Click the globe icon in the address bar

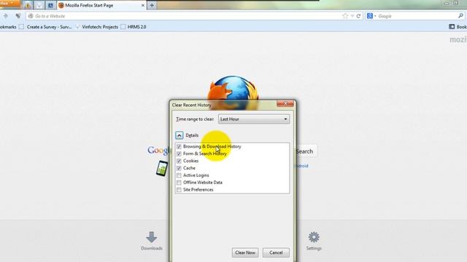[x=31, y=16]
